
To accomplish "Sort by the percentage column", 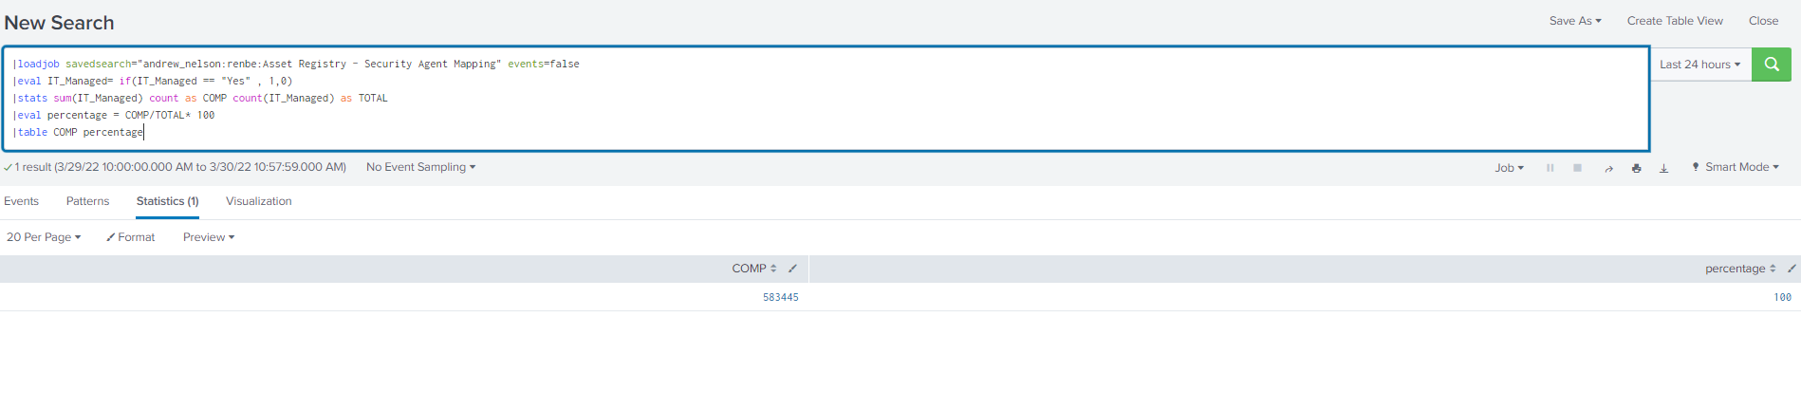I will point(1740,269).
